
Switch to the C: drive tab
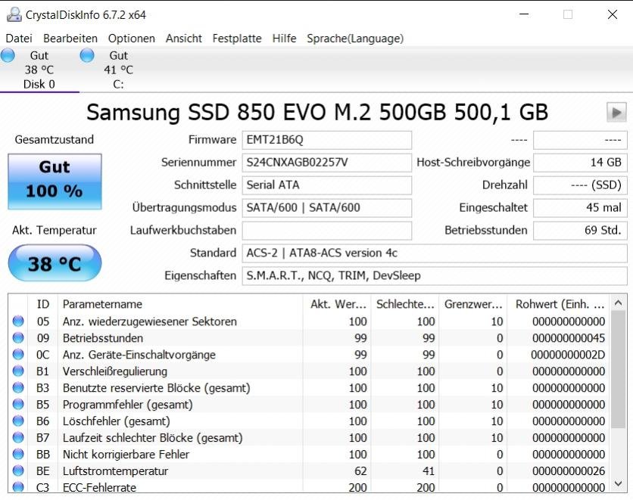point(119,70)
